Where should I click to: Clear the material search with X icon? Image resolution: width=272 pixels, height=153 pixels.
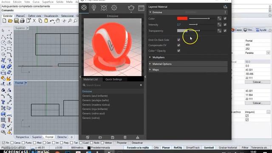[141, 85]
